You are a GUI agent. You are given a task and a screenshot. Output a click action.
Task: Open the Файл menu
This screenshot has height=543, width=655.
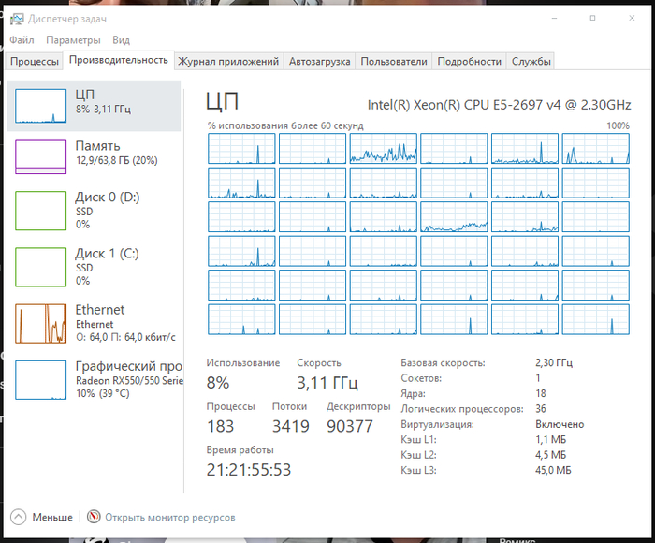pyautogui.click(x=22, y=40)
